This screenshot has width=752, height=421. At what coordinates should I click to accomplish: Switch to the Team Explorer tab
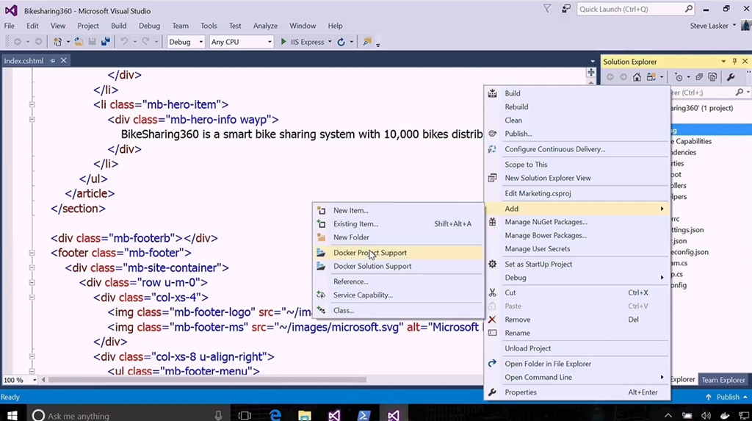723,380
